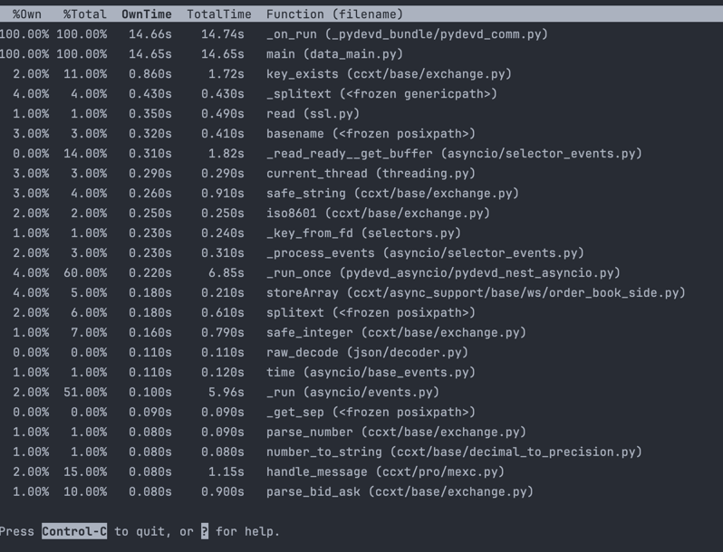Select the handle_message (ccxt/pro/mexc.py) row
Viewport: 723px width, 552px height.
[x=361, y=471]
